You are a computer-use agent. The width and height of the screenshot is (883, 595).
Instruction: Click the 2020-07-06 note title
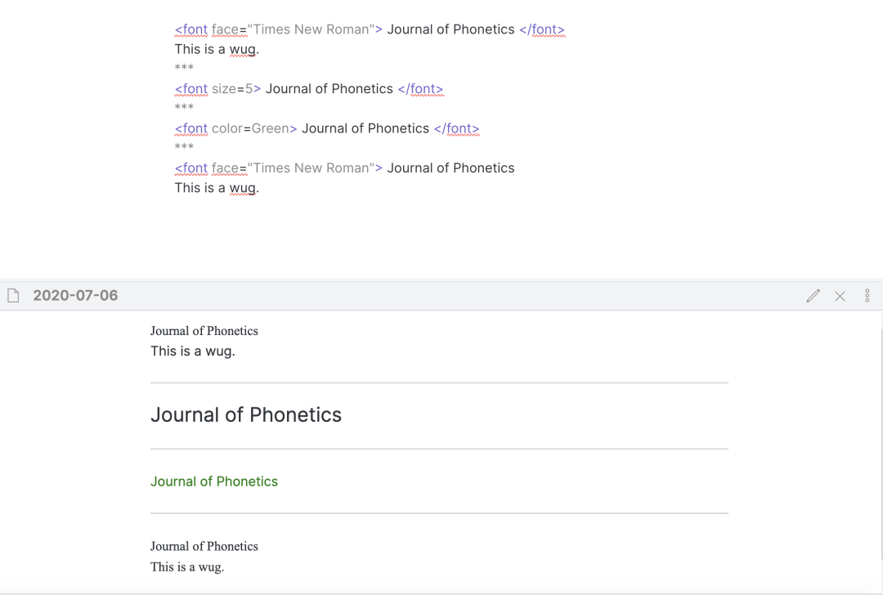[x=75, y=296]
